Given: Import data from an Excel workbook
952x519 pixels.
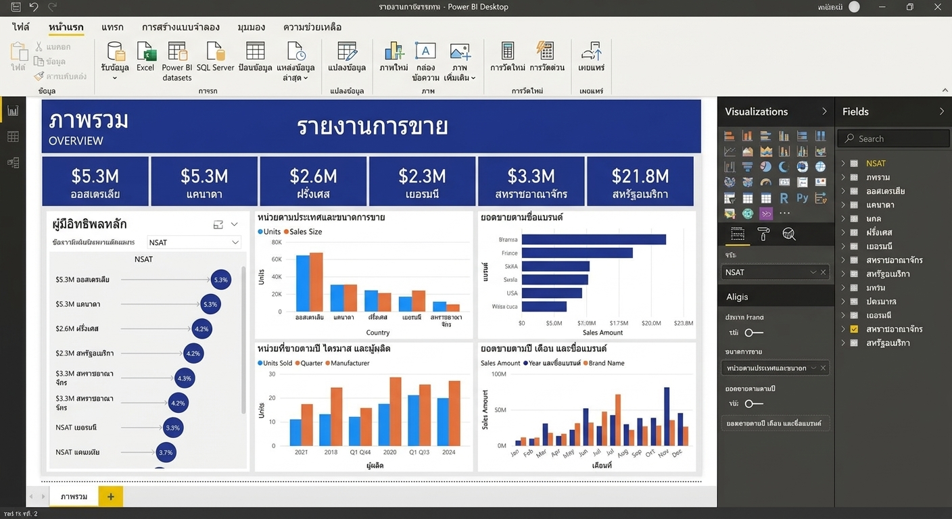Looking at the screenshot, I should click(145, 56).
